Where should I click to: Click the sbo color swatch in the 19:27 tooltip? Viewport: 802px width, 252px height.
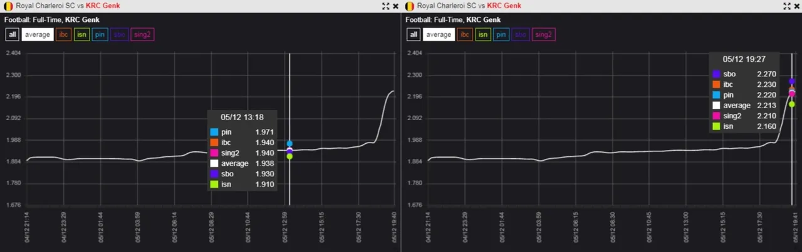click(717, 74)
